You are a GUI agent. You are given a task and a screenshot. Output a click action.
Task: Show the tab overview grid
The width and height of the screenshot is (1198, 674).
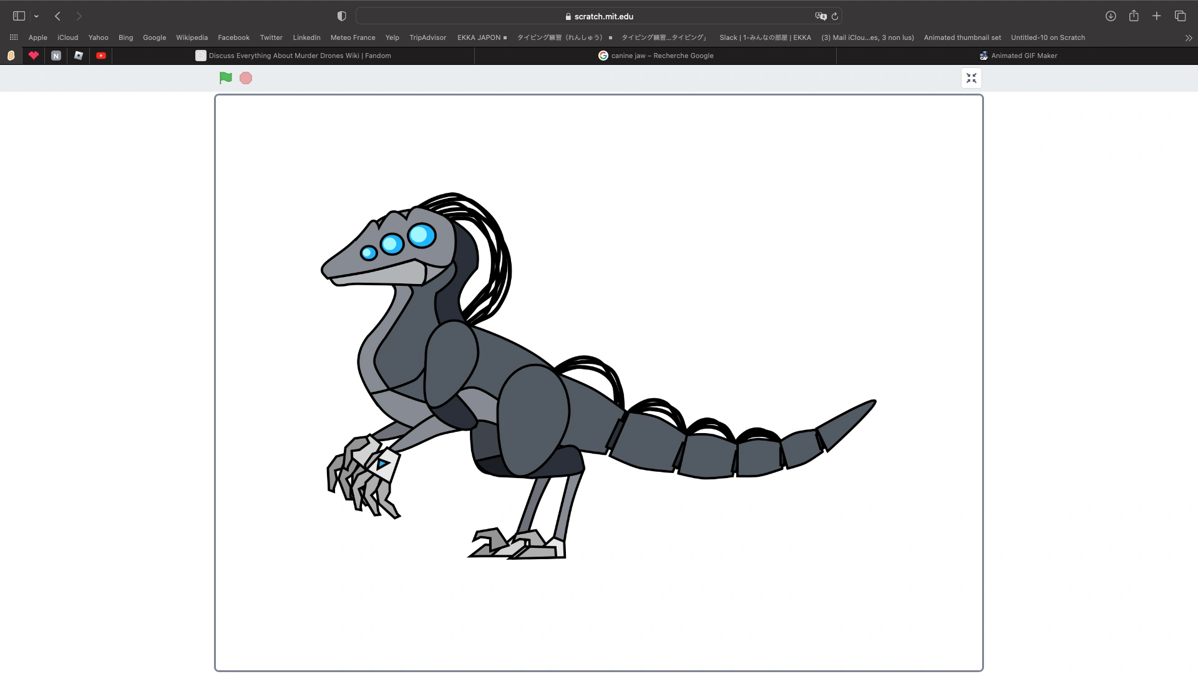[1180, 16]
